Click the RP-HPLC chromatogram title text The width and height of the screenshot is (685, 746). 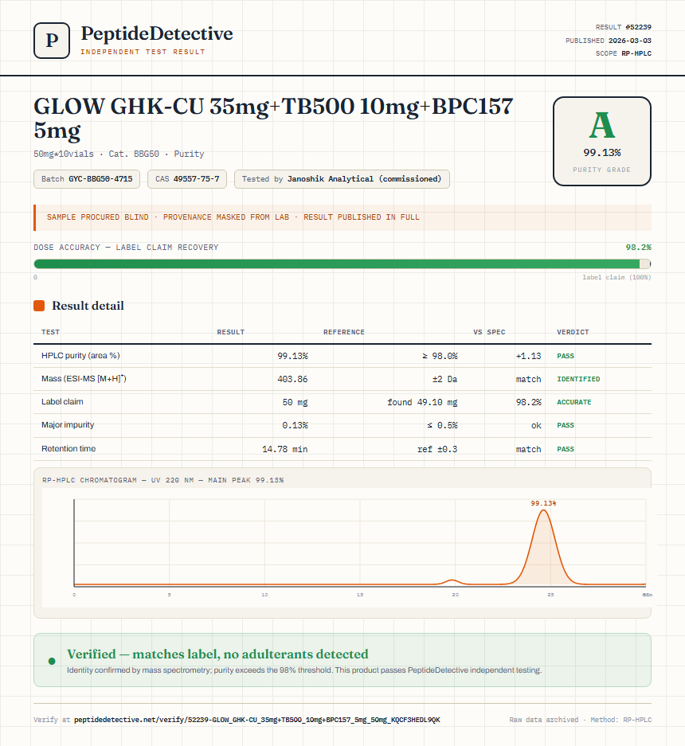point(162,480)
